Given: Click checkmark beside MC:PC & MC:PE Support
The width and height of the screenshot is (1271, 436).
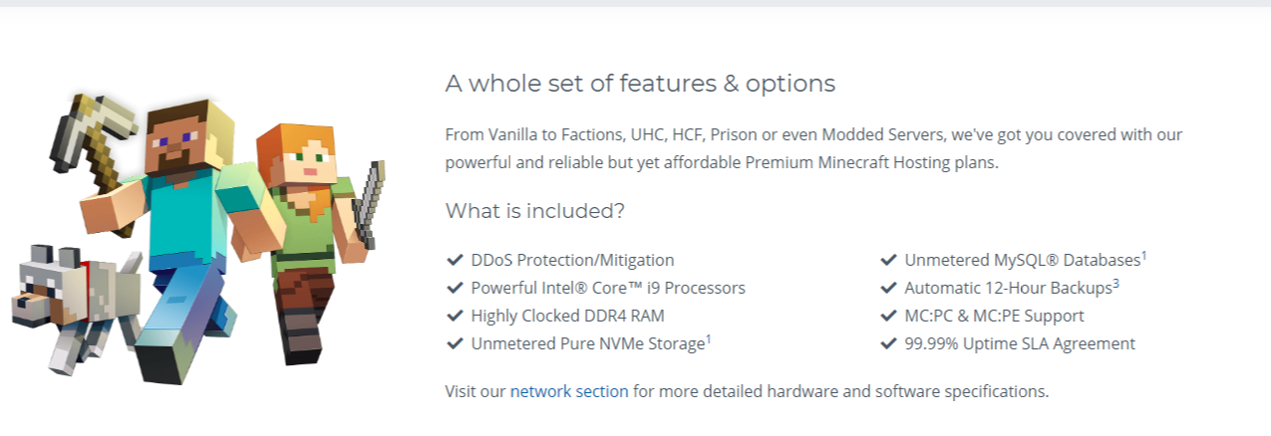Looking at the screenshot, I should pos(887,316).
